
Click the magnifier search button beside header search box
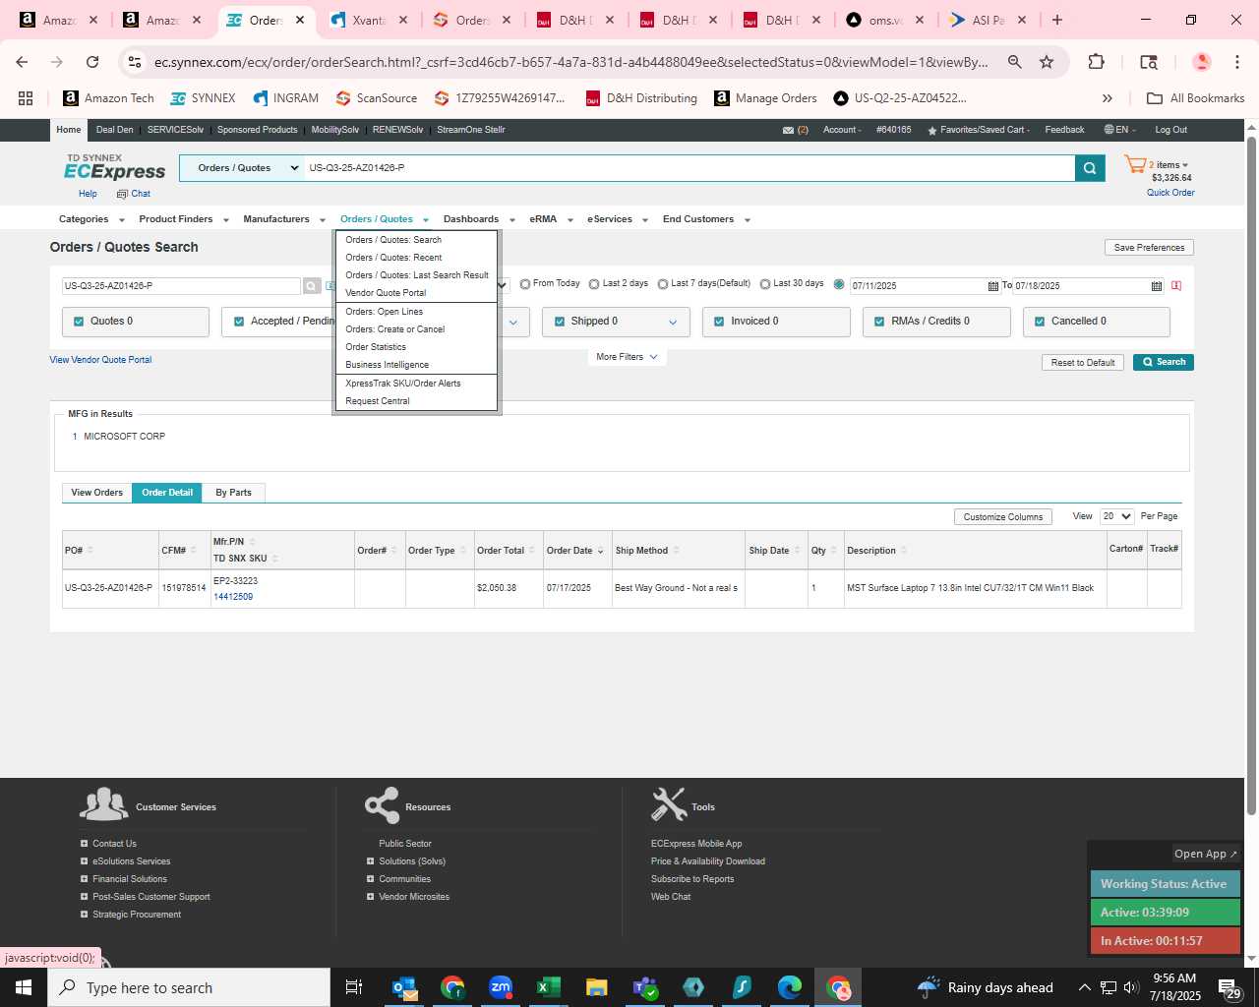pos(1089,168)
